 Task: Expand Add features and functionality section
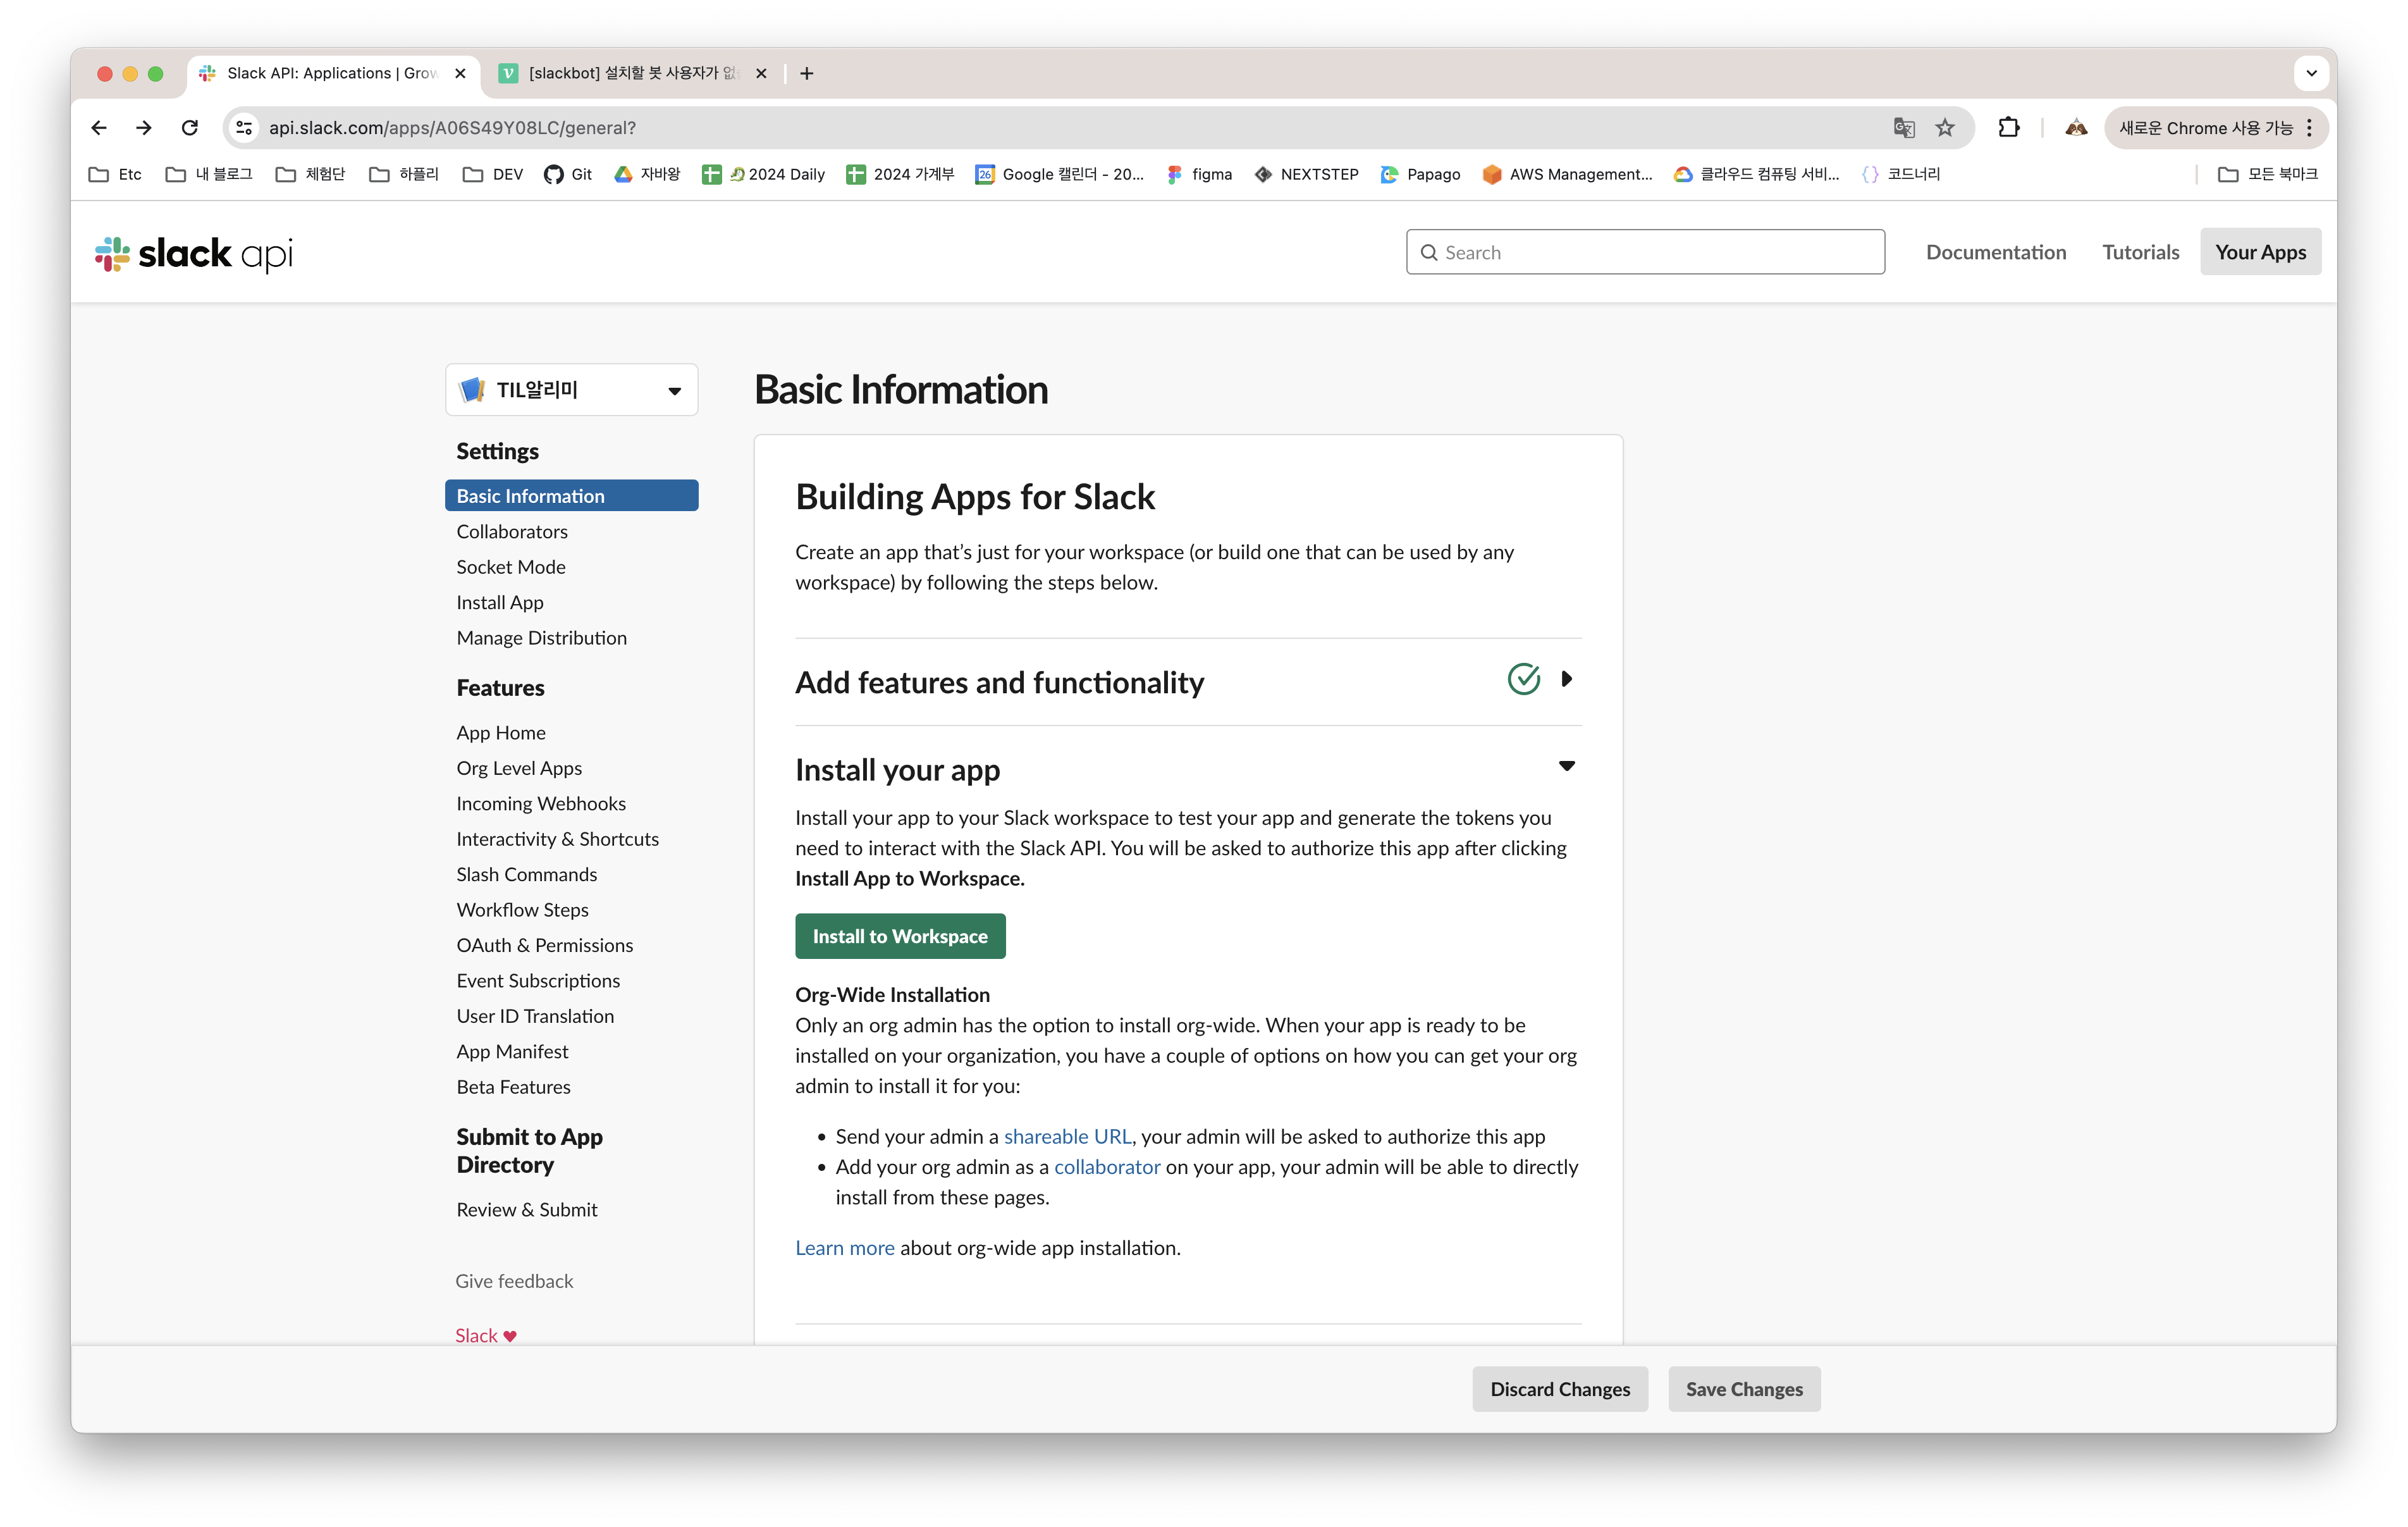[1566, 679]
